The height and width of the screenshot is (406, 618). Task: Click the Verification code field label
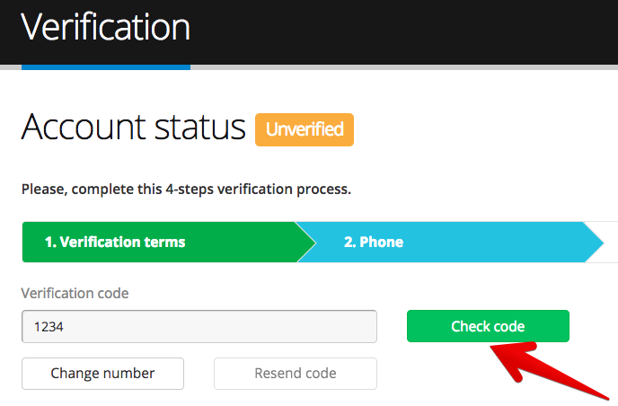point(75,293)
